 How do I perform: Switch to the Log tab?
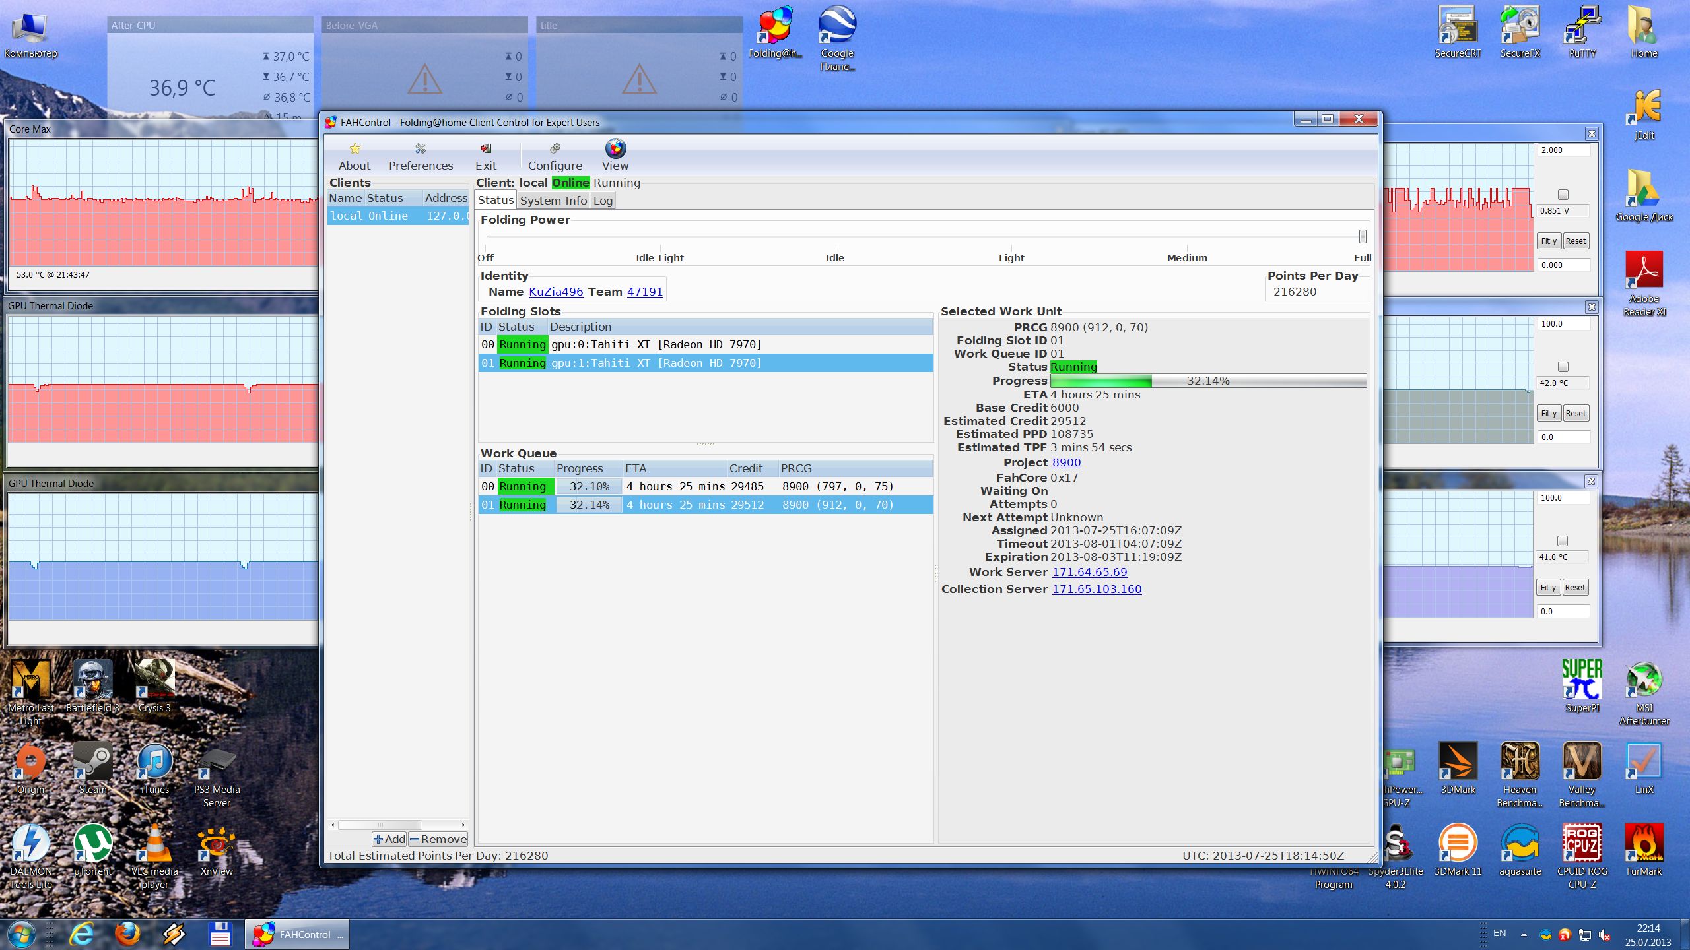[x=602, y=201]
